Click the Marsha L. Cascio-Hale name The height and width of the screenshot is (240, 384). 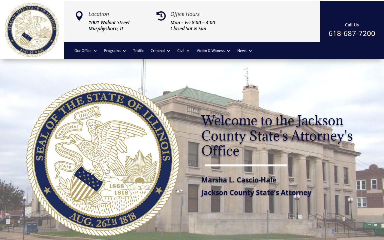(239, 180)
